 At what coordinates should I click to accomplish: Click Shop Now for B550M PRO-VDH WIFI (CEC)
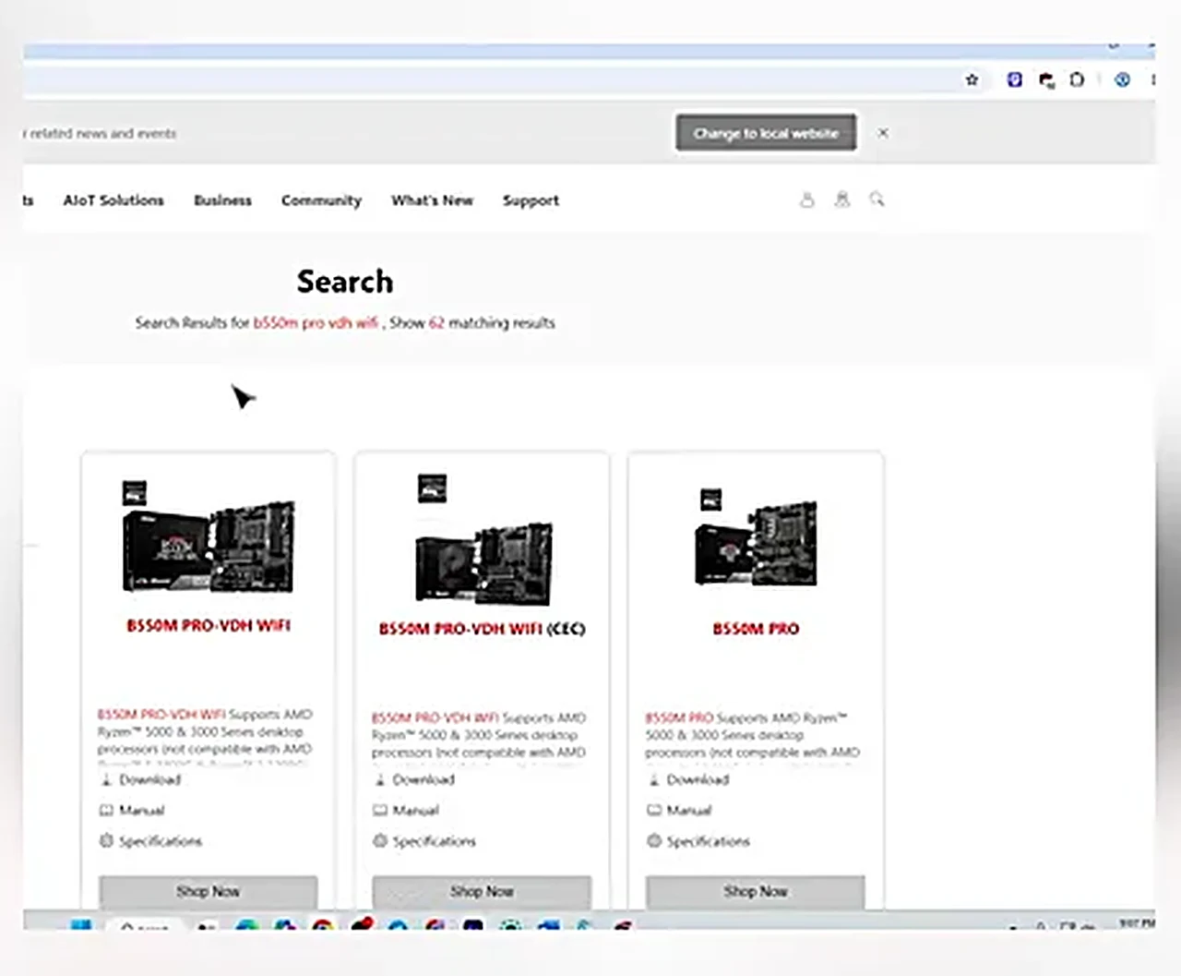482,892
